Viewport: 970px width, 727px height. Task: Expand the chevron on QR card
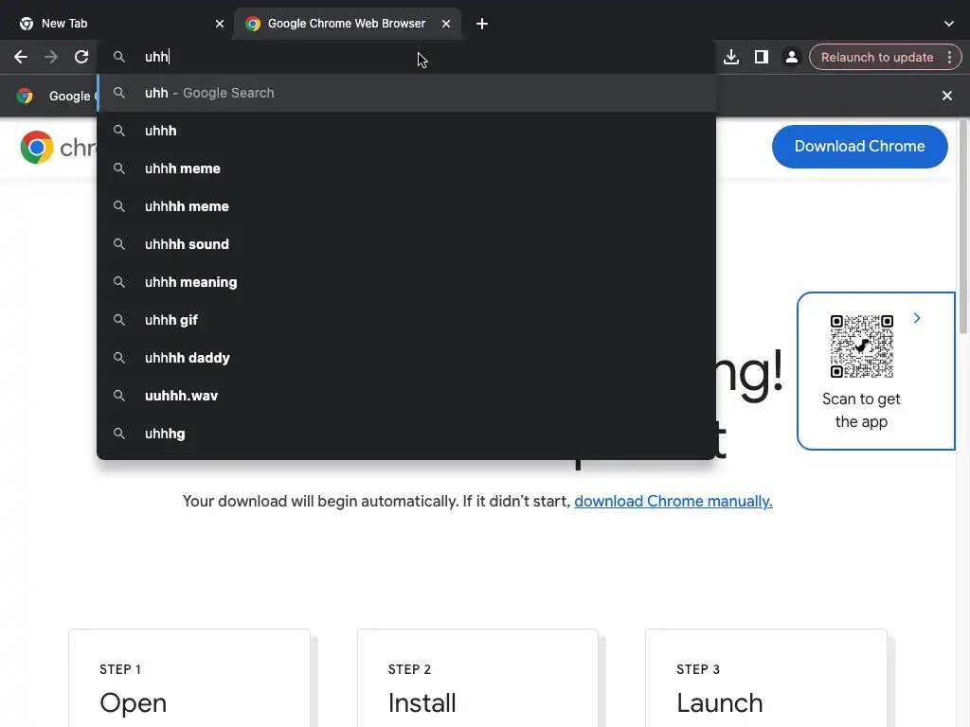click(x=917, y=318)
